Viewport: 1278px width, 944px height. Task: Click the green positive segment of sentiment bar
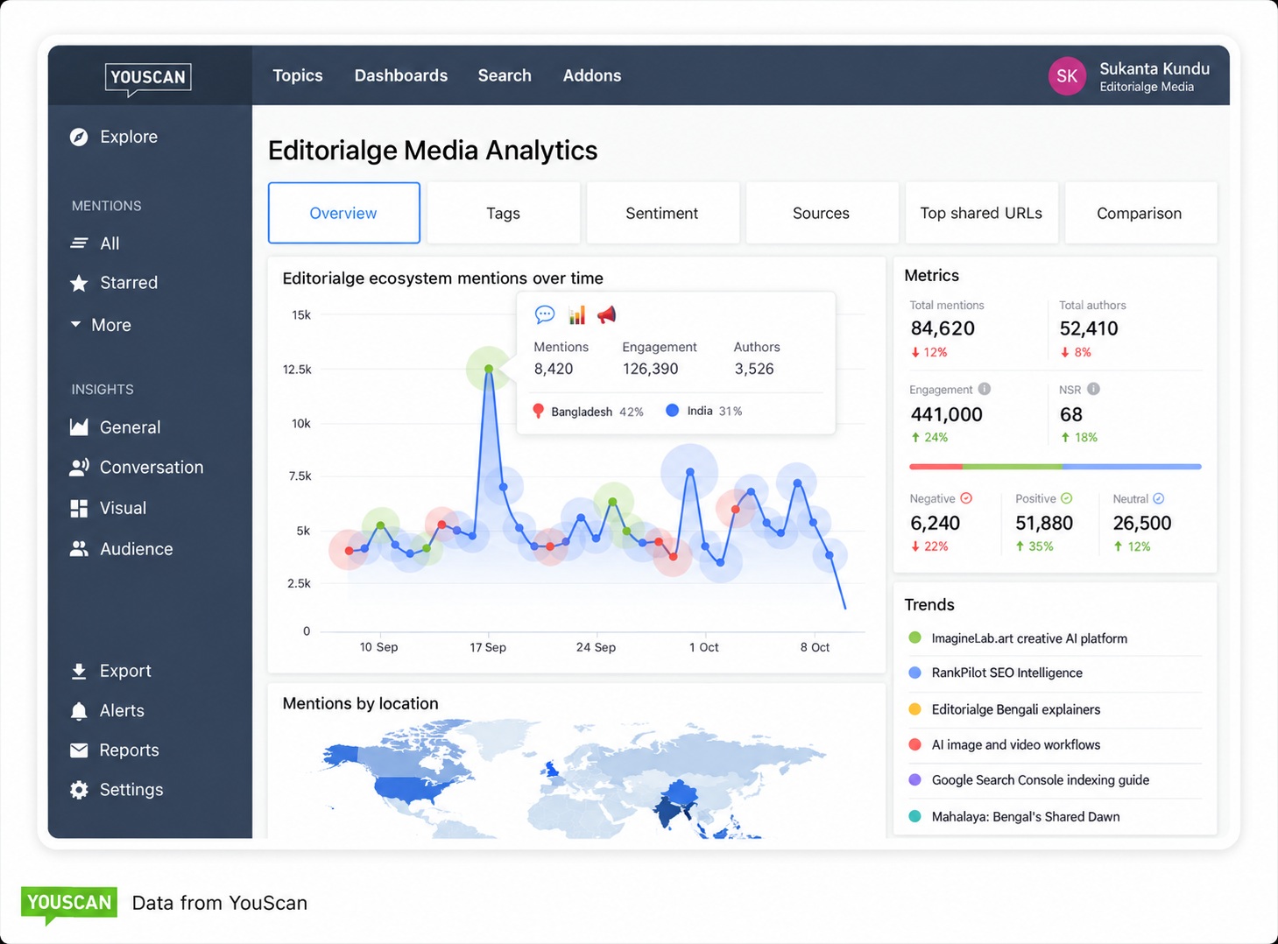(1012, 467)
